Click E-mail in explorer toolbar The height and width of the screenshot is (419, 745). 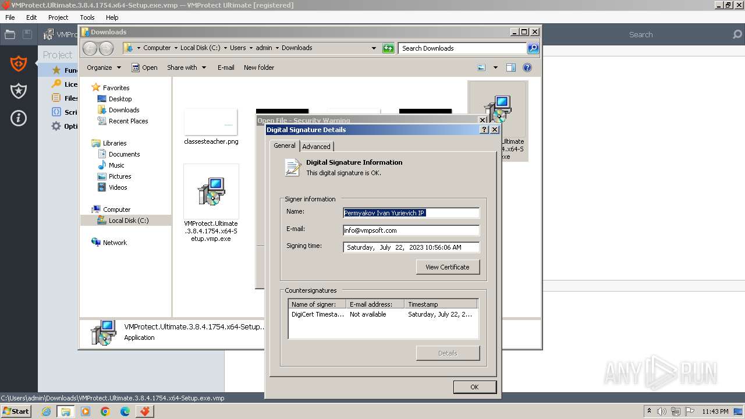[226, 68]
